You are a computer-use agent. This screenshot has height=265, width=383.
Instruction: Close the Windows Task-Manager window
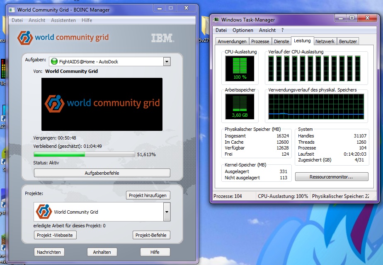(367, 18)
